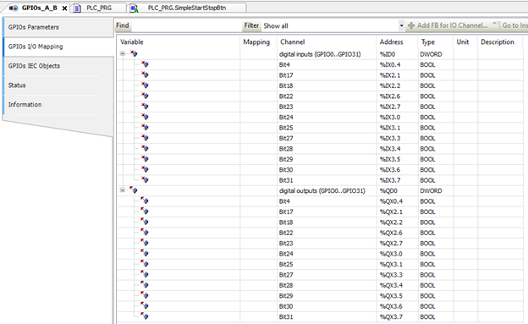Viewport: 528px width, 324px height.
Task: Click BOOL type in the %QX3.5 row
Action: click(427, 296)
